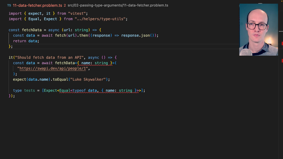Click the return data statement
The image size is (283, 159).
pyautogui.click(x=26, y=41)
